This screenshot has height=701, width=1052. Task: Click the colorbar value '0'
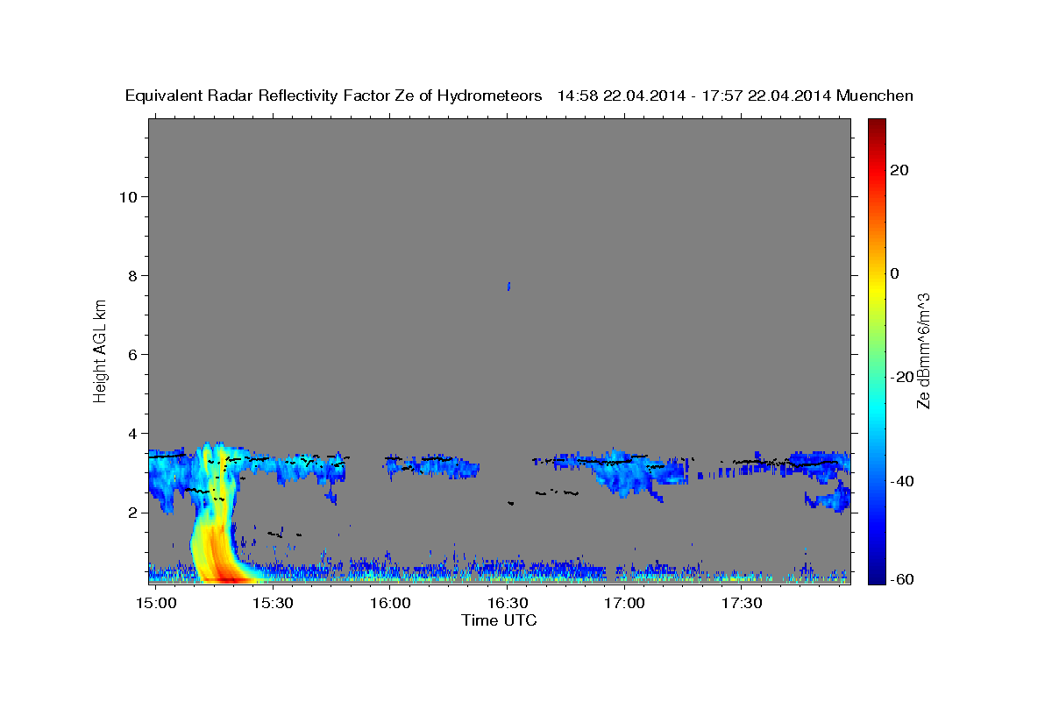895,273
